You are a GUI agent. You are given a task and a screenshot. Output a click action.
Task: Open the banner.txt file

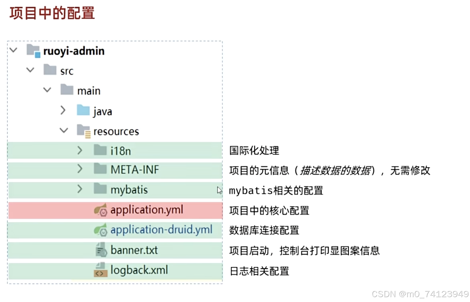[x=134, y=250]
